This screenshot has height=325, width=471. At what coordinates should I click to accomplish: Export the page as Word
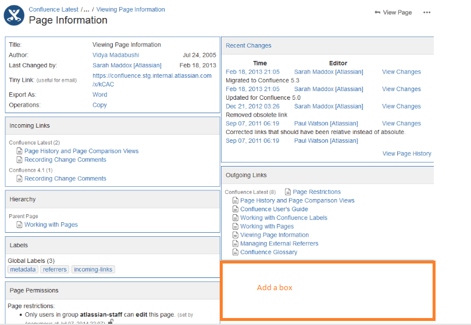point(99,95)
